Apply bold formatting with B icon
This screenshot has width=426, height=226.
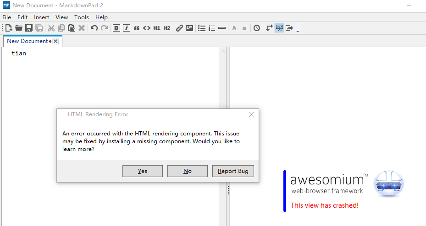[x=116, y=28]
